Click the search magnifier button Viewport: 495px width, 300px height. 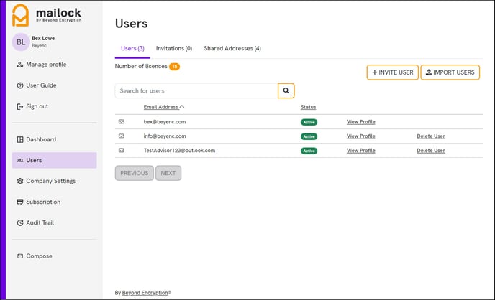pyautogui.click(x=286, y=90)
